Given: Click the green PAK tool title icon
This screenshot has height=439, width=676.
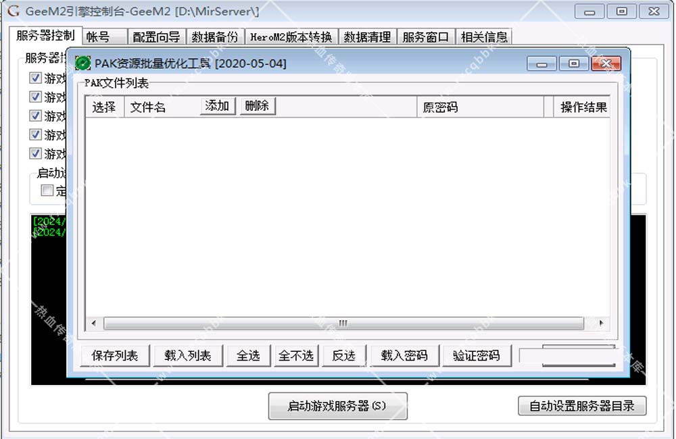Looking at the screenshot, I should (83, 63).
